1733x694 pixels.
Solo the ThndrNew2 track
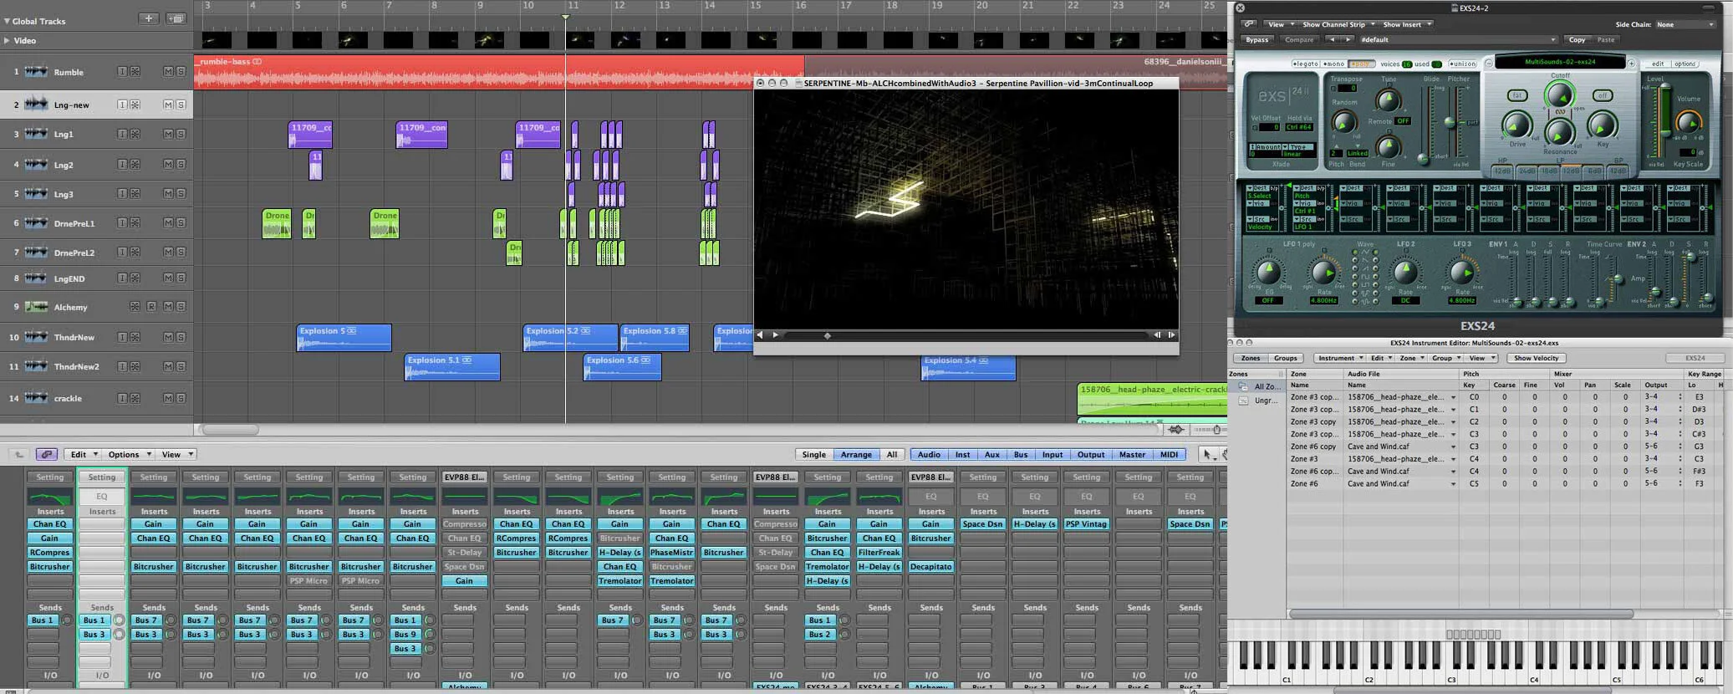pyautogui.click(x=181, y=366)
